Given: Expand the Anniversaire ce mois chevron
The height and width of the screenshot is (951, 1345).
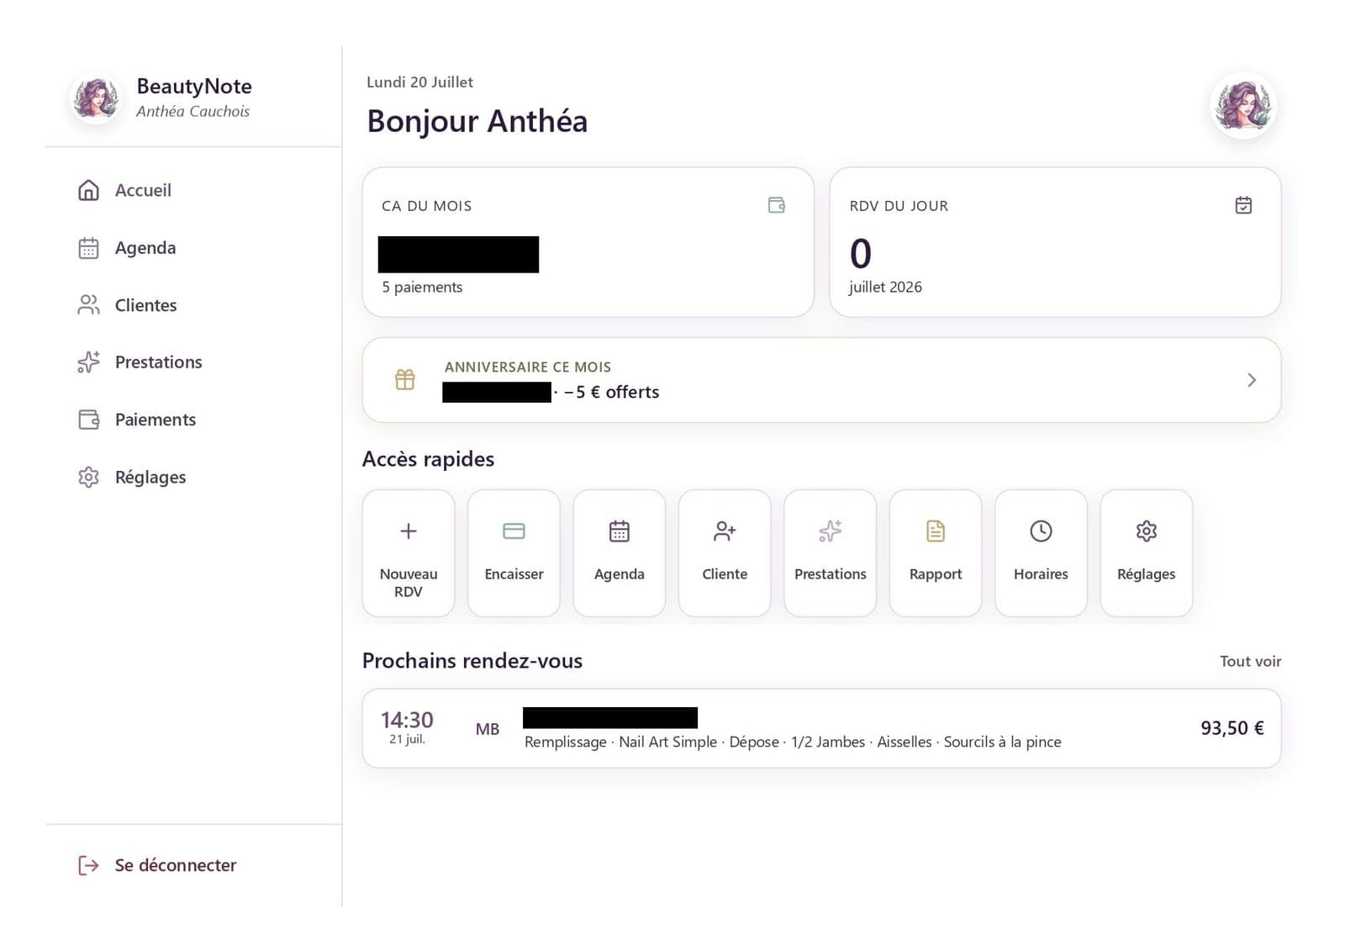Looking at the screenshot, I should 1252,380.
